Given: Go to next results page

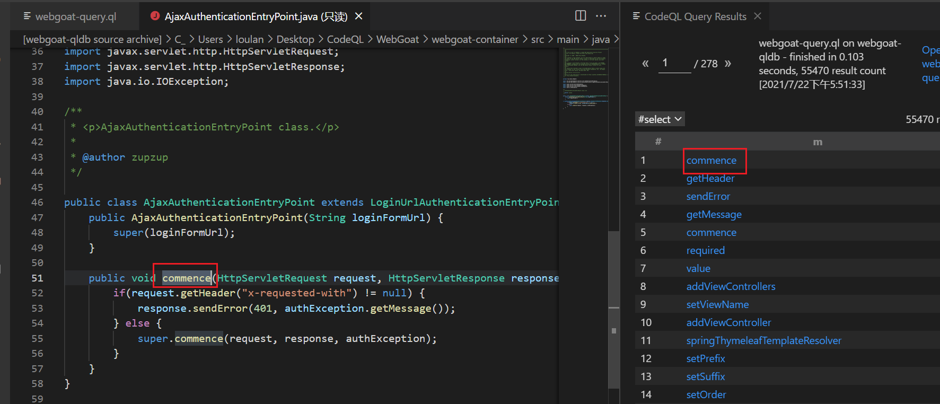Looking at the screenshot, I should click(728, 64).
